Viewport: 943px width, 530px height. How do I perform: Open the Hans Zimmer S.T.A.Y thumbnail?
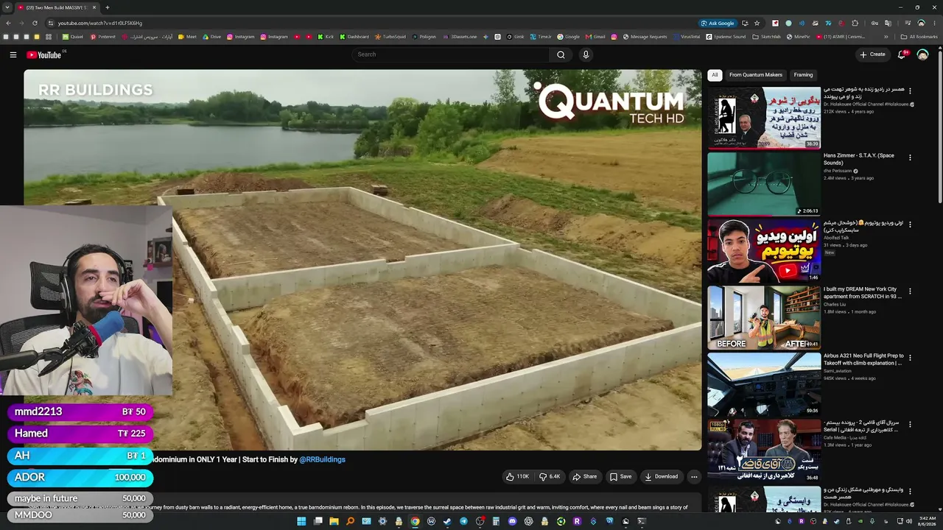click(x=764, y=184)
